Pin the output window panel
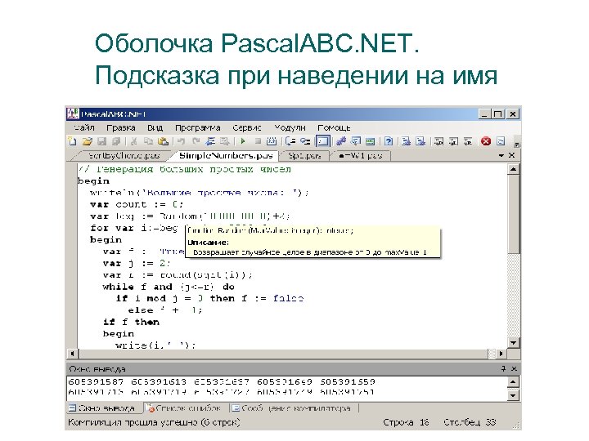Viewport: 589px width, 441px height. 503,368
